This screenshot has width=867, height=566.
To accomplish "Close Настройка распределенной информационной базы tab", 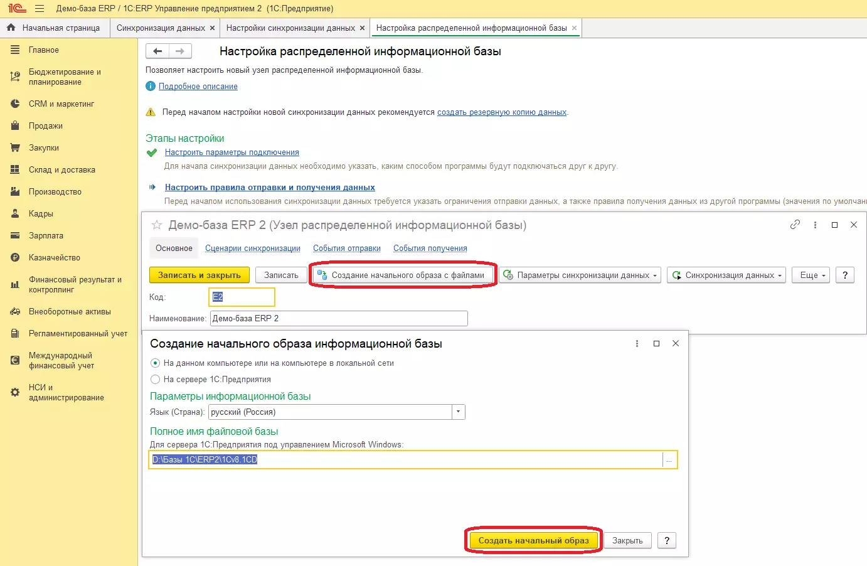I will pyautogui.click(x=574, y=28).
